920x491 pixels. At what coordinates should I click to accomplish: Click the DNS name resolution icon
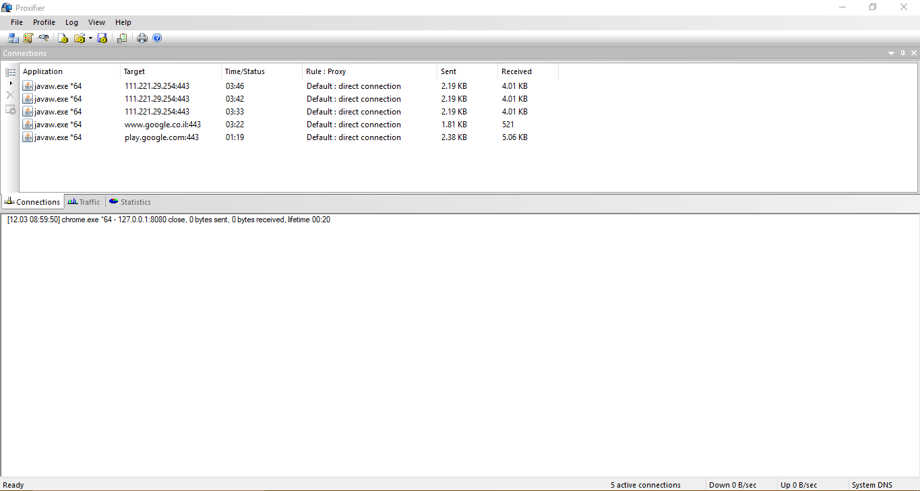[x=42, y=38]
